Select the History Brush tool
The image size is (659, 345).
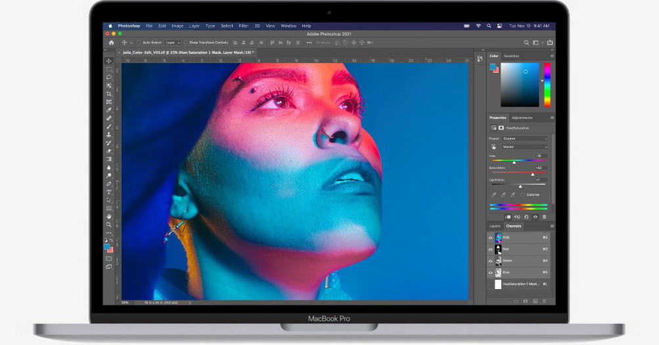tap(109, 143)
